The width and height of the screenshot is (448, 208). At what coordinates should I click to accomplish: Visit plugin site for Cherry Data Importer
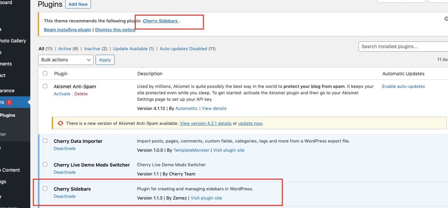229,150
